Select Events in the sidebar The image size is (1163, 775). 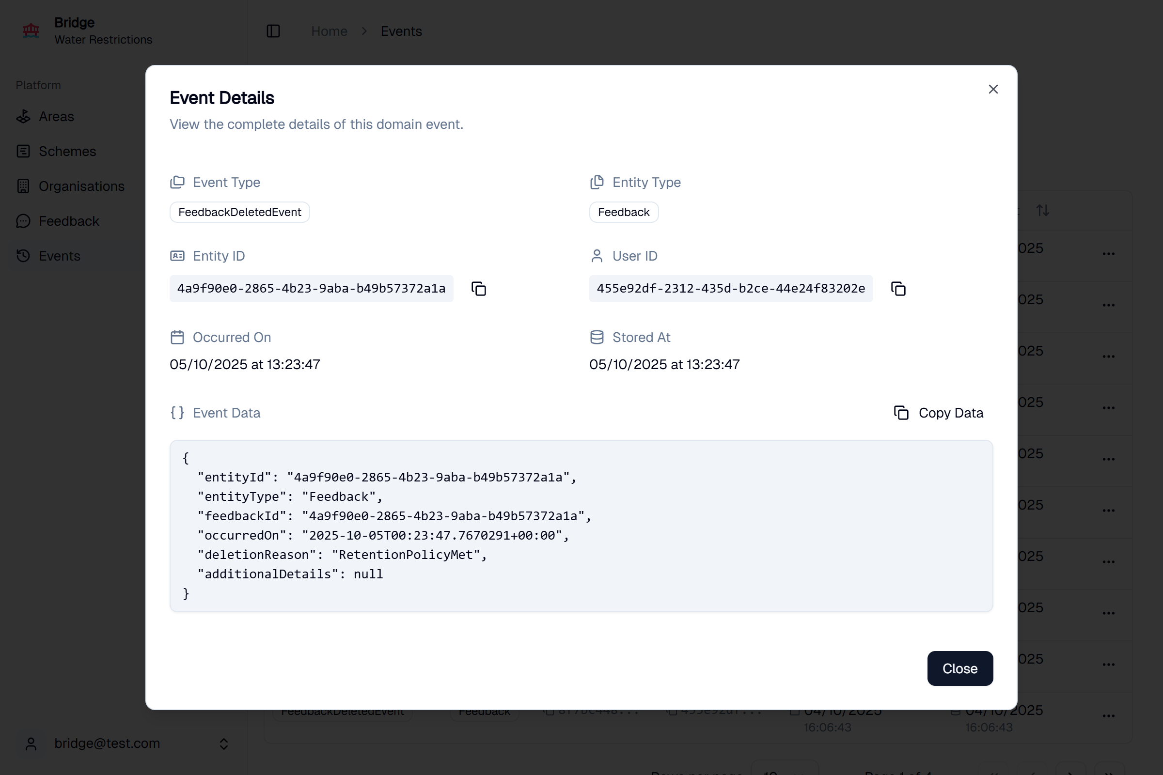pos(59,256)
